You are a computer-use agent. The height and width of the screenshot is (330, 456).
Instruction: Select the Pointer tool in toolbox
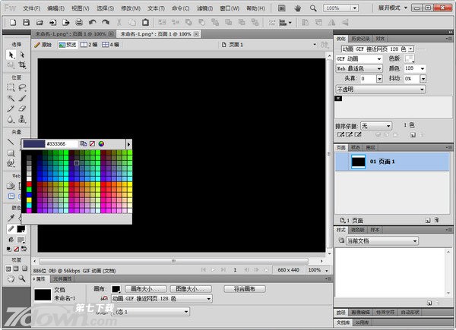point(11,55)
